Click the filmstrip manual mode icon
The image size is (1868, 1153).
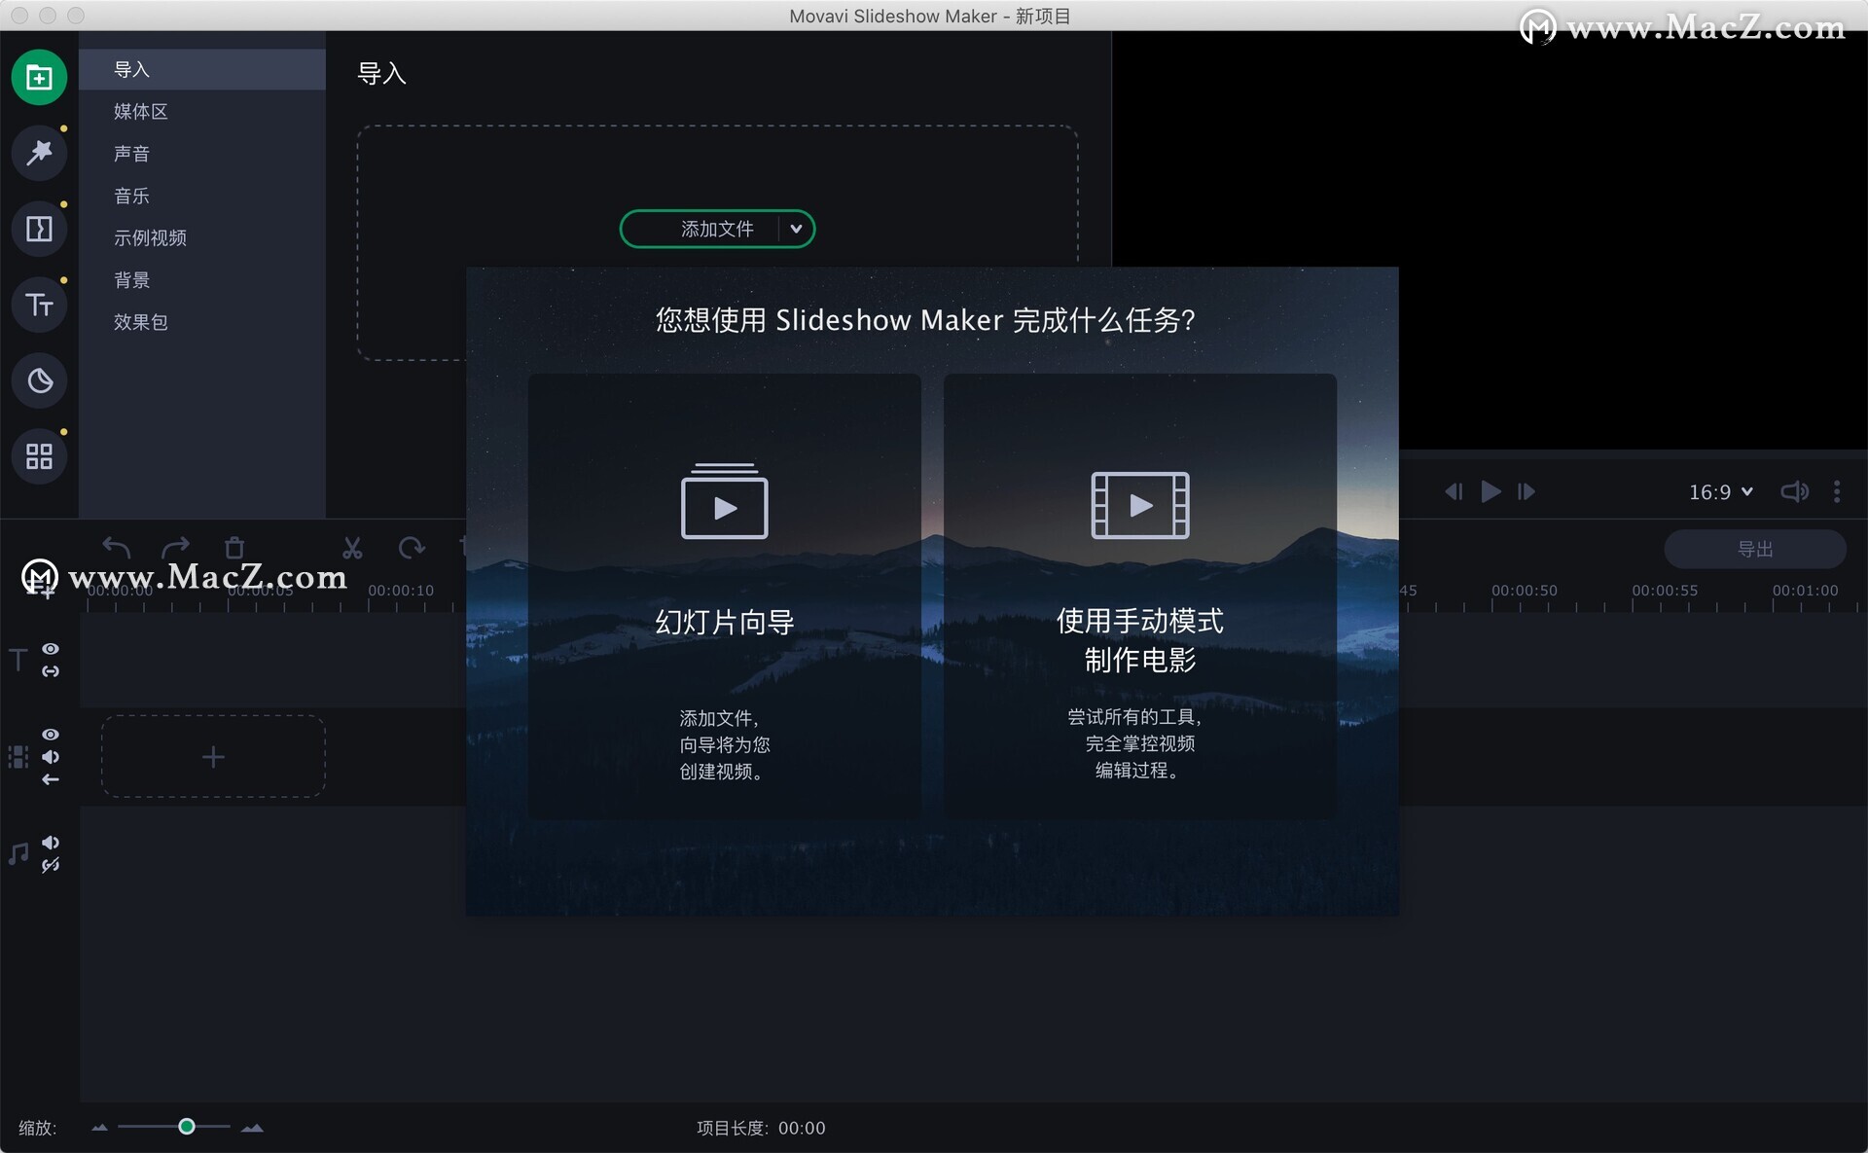click(1140, 505)
